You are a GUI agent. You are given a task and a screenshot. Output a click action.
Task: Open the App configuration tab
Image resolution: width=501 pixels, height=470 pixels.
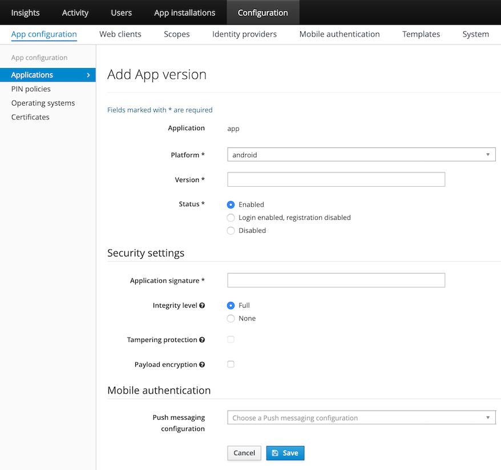44,34
